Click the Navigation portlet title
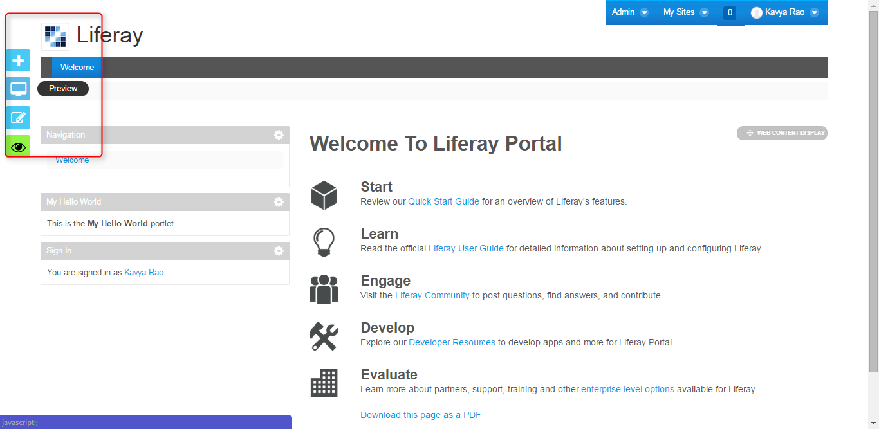This screenshot has width=879, height=429. (x=66, y=135)
